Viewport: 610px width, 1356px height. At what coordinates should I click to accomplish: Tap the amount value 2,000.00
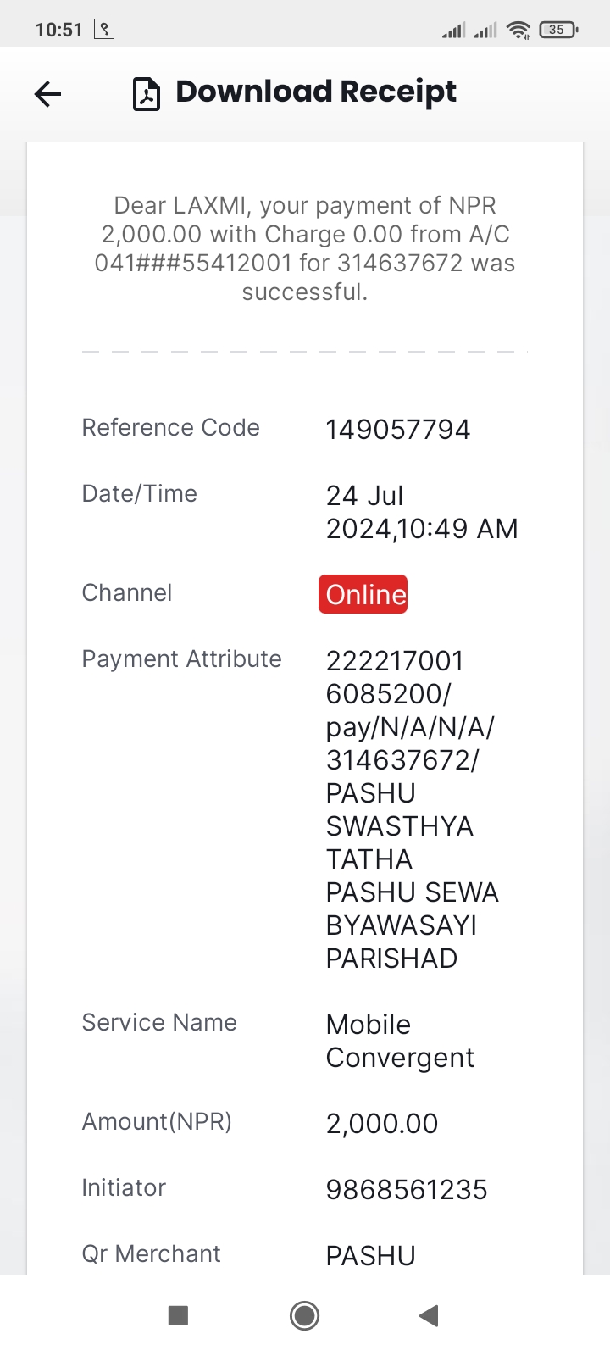pyautogui.click(x=382, y=1123)
